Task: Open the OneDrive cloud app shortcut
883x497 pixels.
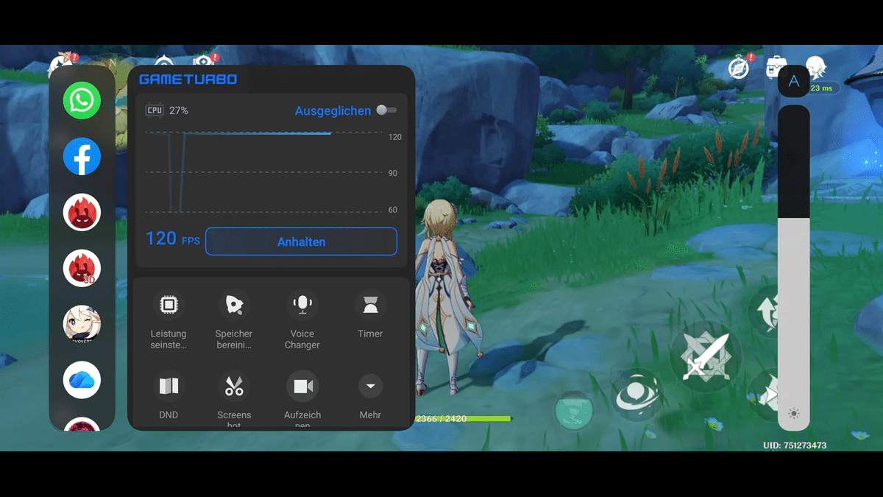Action: coord(82,380)
